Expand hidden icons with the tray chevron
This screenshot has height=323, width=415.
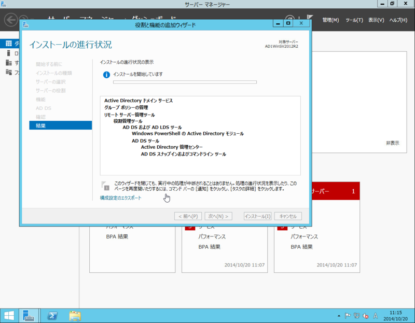pyautogui.click(x=339, y=315)
